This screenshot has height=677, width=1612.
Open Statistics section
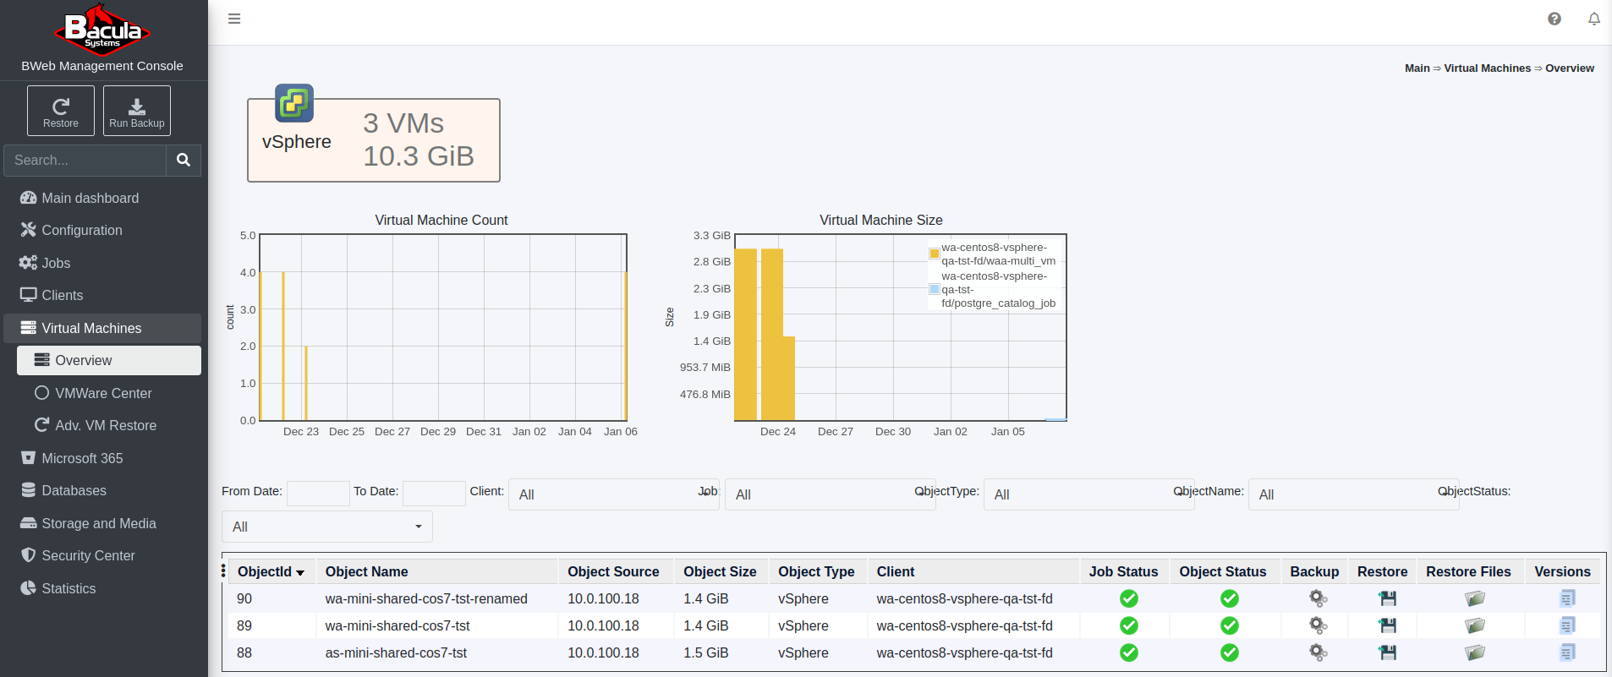pyautogui.click(x=102, y=588)
